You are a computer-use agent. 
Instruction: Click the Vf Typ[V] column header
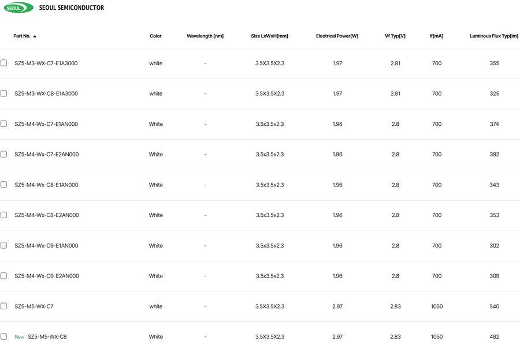[395, 36]
